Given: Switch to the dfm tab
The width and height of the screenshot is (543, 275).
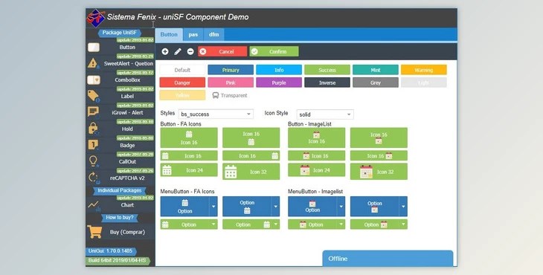Looking at the screenshot, I should pyautogui.click(x=214, y=35).
